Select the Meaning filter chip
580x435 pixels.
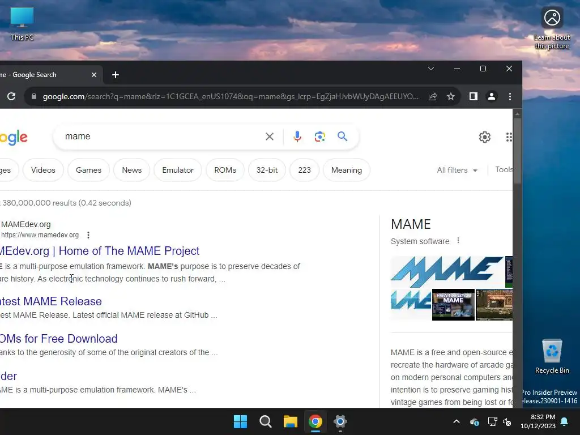(347, 170)
